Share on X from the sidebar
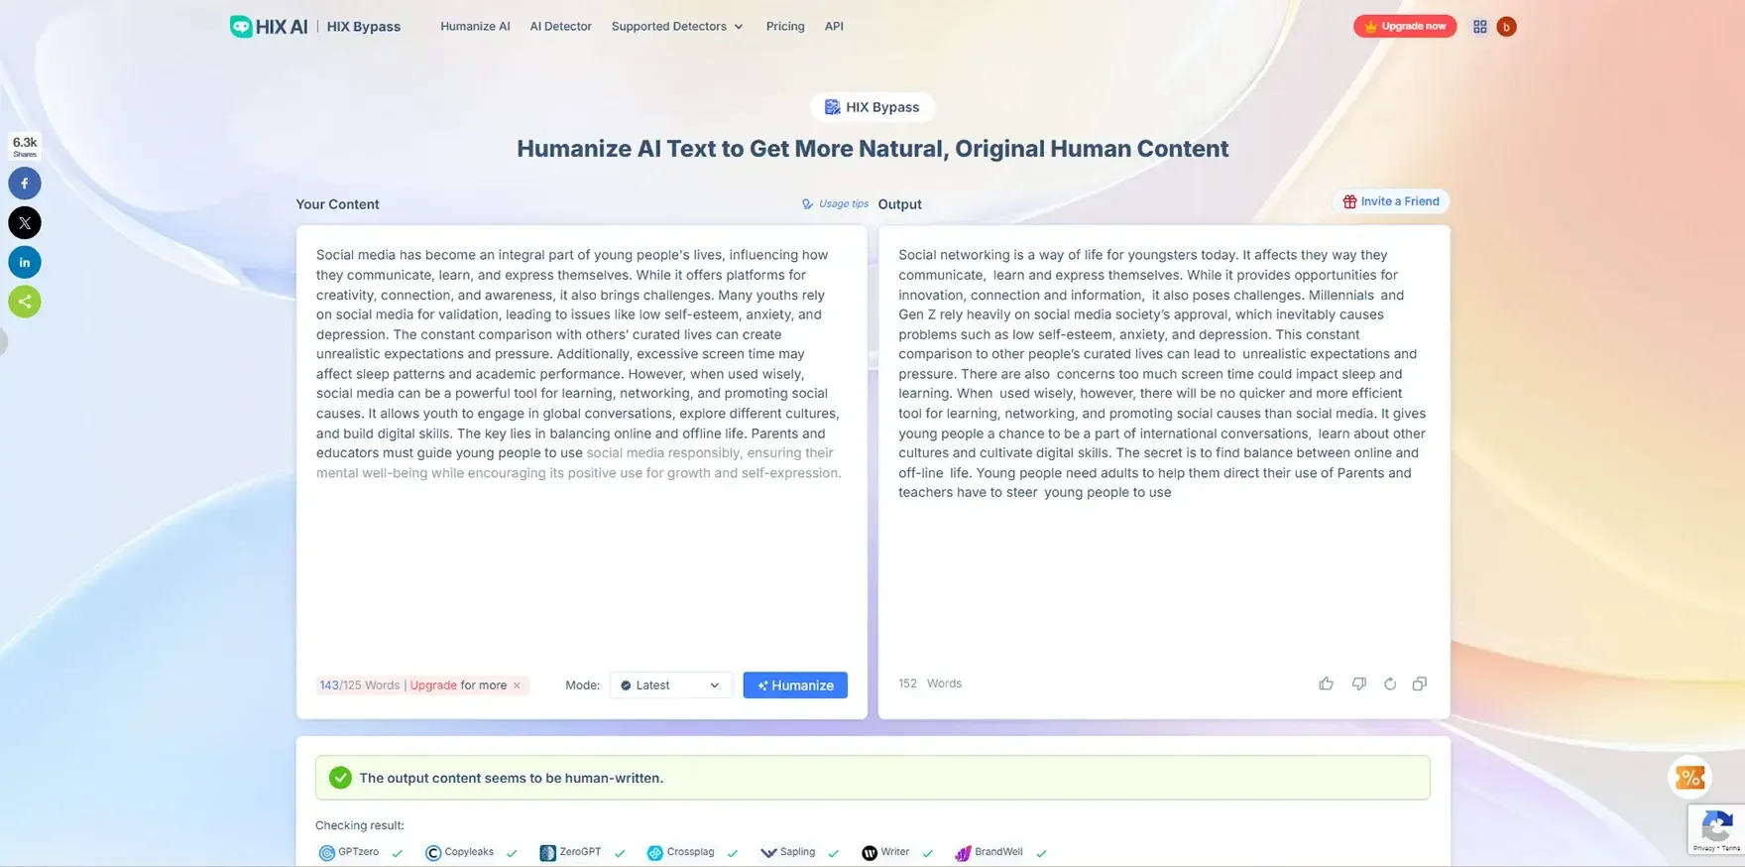 (25, 223)
